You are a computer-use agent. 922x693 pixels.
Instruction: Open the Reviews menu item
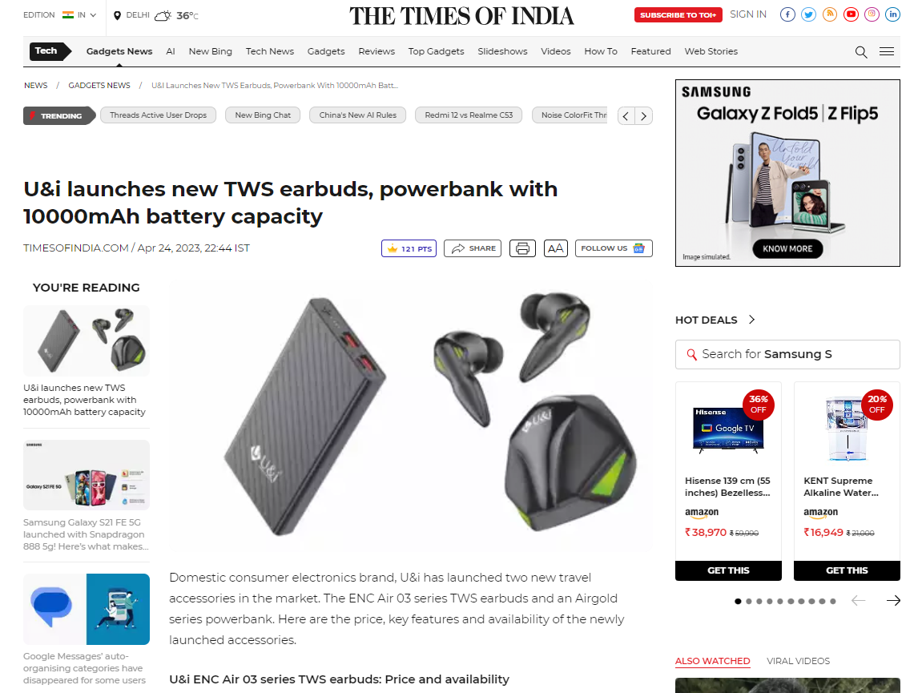coord(376,52)
